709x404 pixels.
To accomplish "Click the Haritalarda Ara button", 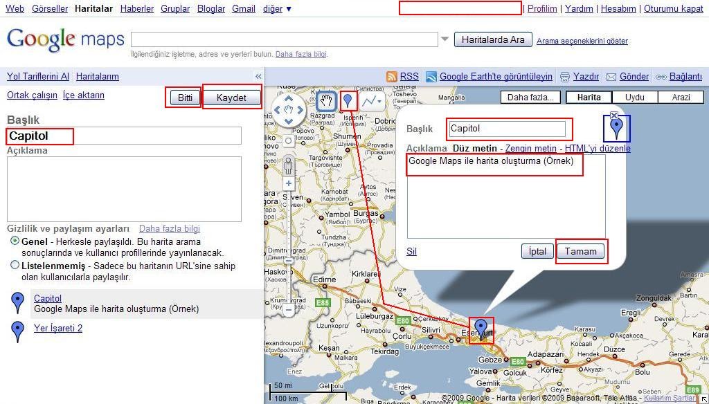I will tap(493, 39).
